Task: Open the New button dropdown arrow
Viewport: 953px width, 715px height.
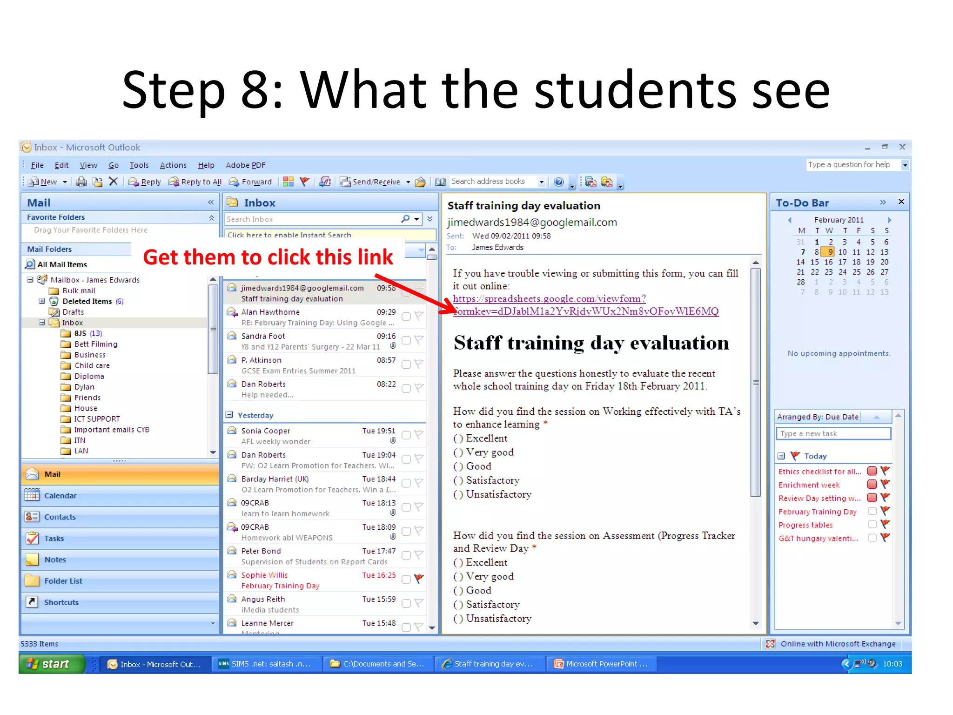Action: click(65, 182)
